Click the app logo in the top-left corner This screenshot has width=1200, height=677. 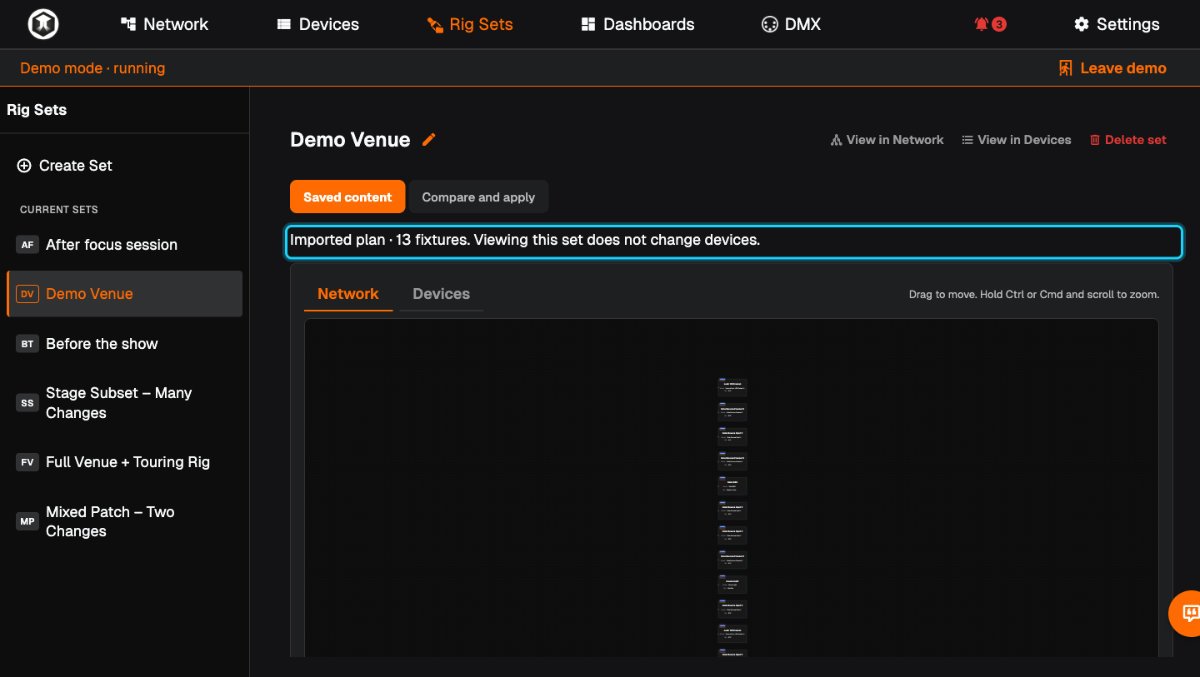(x=43, y=24)
